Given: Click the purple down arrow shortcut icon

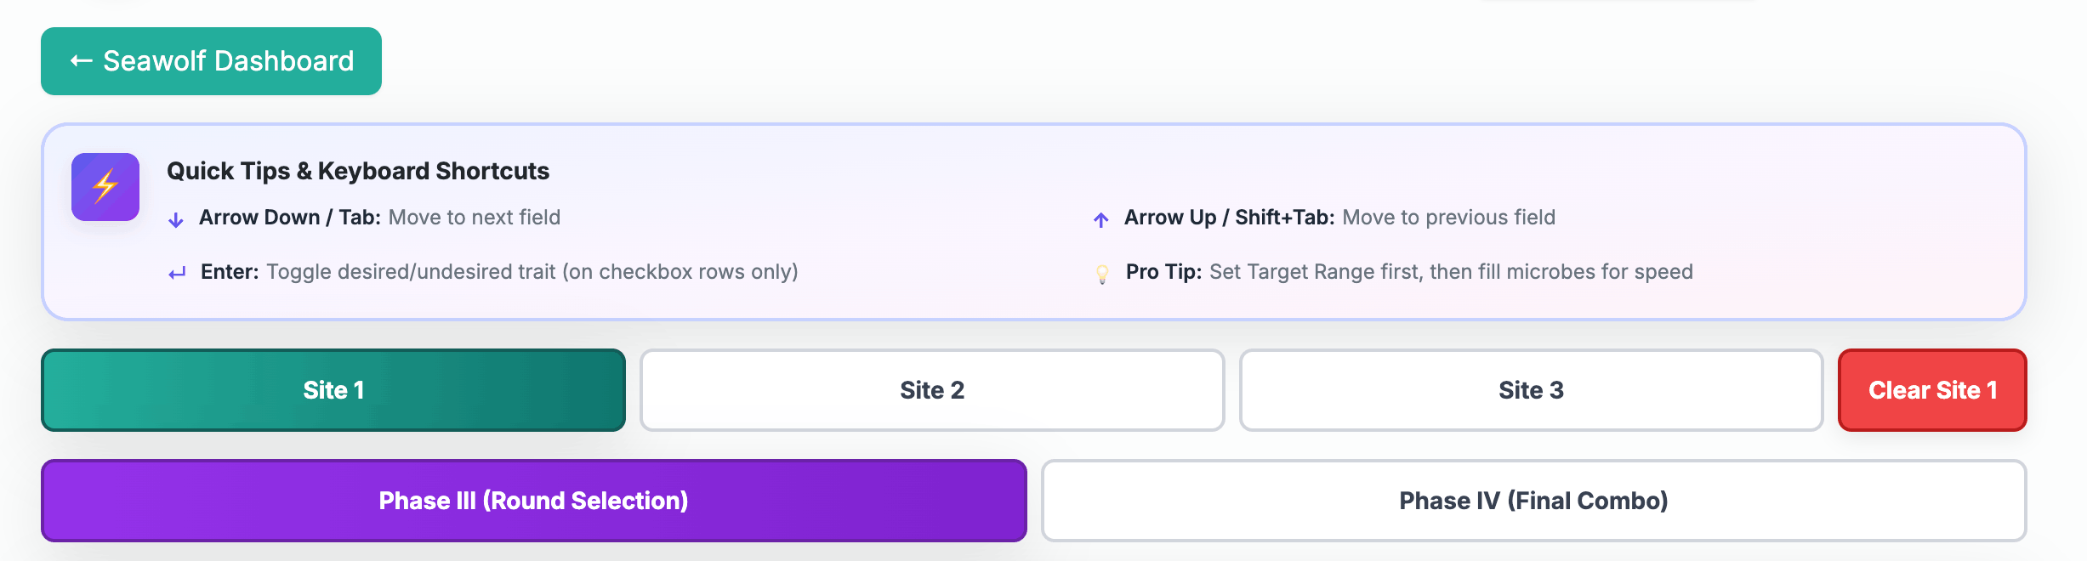Looking at the screenshot, I should (x=174, y=218).
